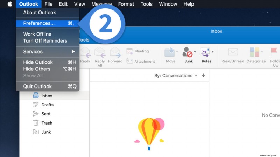Click the Read/Unread label
Screen dimensions: 280x157
[233, 61]
